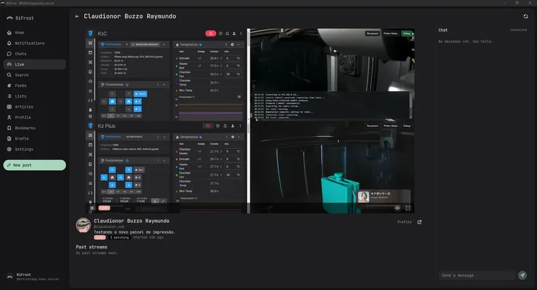Collapse the K1C Temperatura card
537x290 pixels.
click(x=239, y=44)
